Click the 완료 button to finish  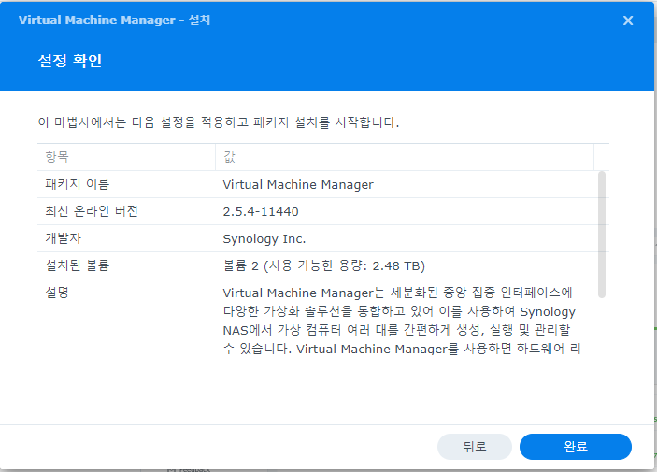pos(576,447)
